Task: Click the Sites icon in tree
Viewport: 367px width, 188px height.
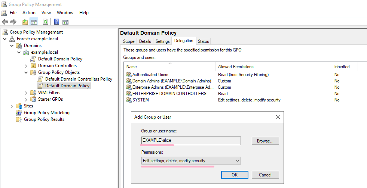Action: pyautogui.click(x=19, y=106)
